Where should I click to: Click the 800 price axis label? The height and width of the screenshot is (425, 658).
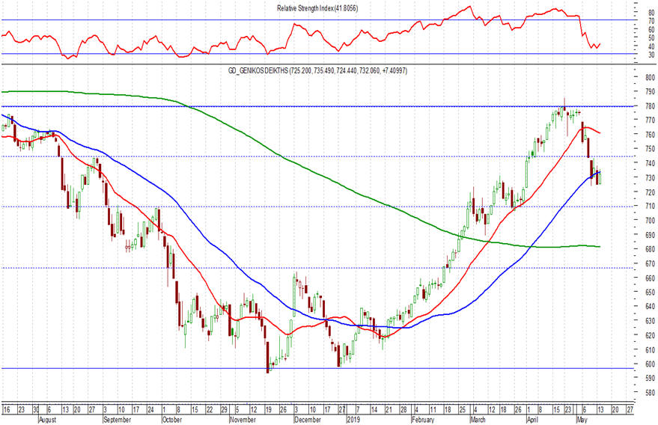pos(650,77)
